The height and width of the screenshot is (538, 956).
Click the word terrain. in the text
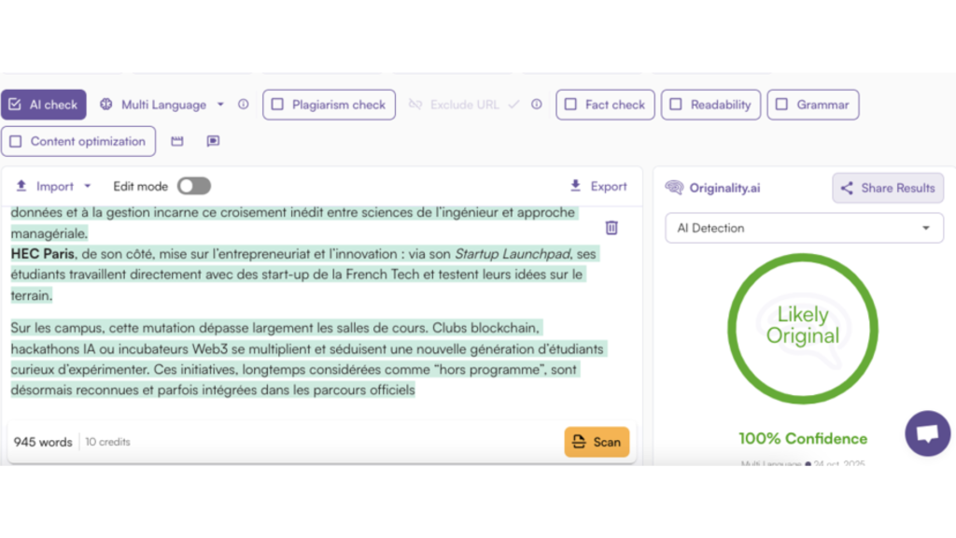click(32, 295)
